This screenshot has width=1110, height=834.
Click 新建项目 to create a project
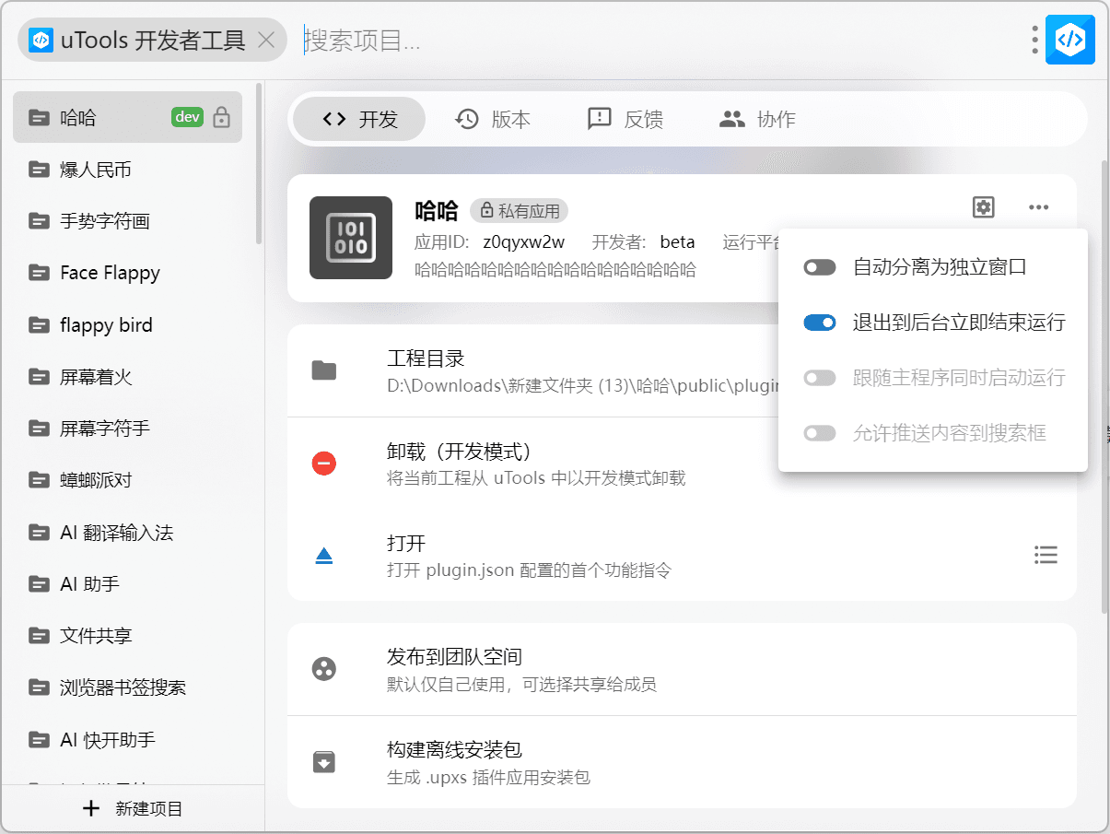coord(133,809)
